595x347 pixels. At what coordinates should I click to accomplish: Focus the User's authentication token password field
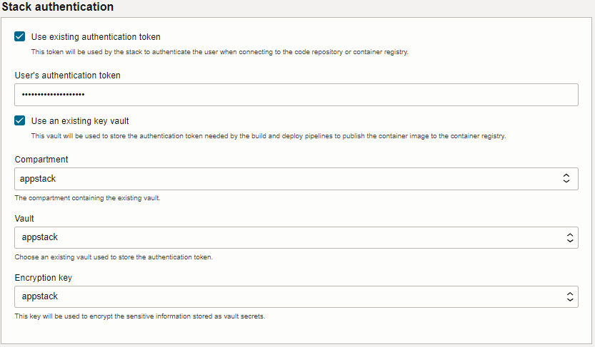tap(296, 95)
